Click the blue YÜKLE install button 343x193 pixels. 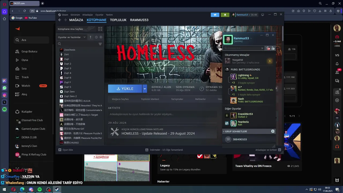(x=125, y=89)
